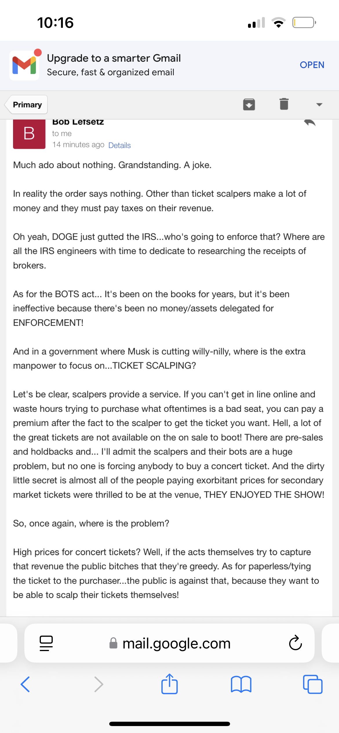Open the more actions dropdown arrow

319,105
